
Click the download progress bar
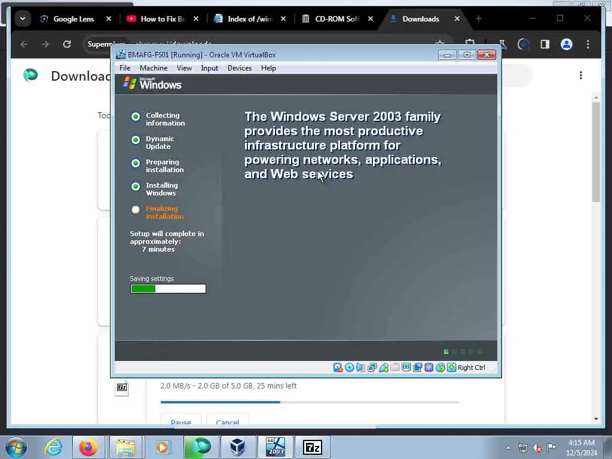[x=310, y=402]
